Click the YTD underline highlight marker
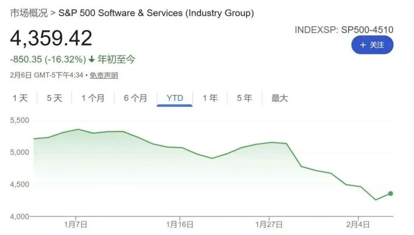Image resolution: width=414 pixels, height=235 pixels. (x=174, y=105)
